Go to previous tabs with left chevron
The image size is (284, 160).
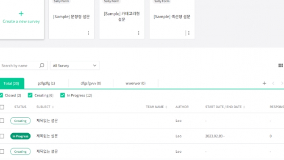pos(273,83)
